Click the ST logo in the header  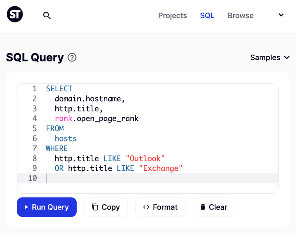pos(15,15)
